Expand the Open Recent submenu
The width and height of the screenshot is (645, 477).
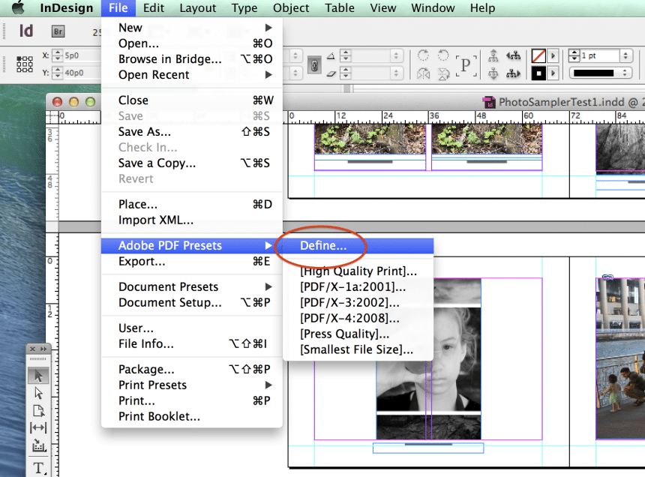[192, 75]
